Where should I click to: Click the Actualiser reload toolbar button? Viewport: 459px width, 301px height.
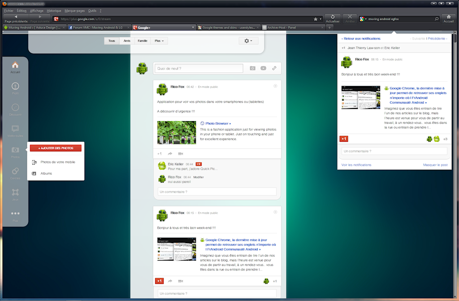click(333, 18)
